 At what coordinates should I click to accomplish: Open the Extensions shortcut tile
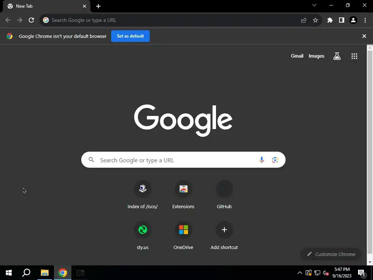(x=184, y=195)
